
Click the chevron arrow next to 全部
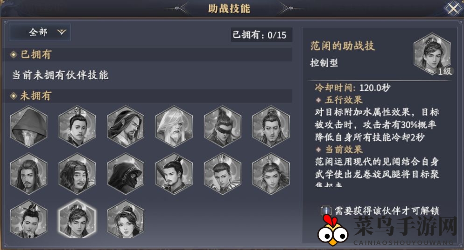click(x=62, y=32)
